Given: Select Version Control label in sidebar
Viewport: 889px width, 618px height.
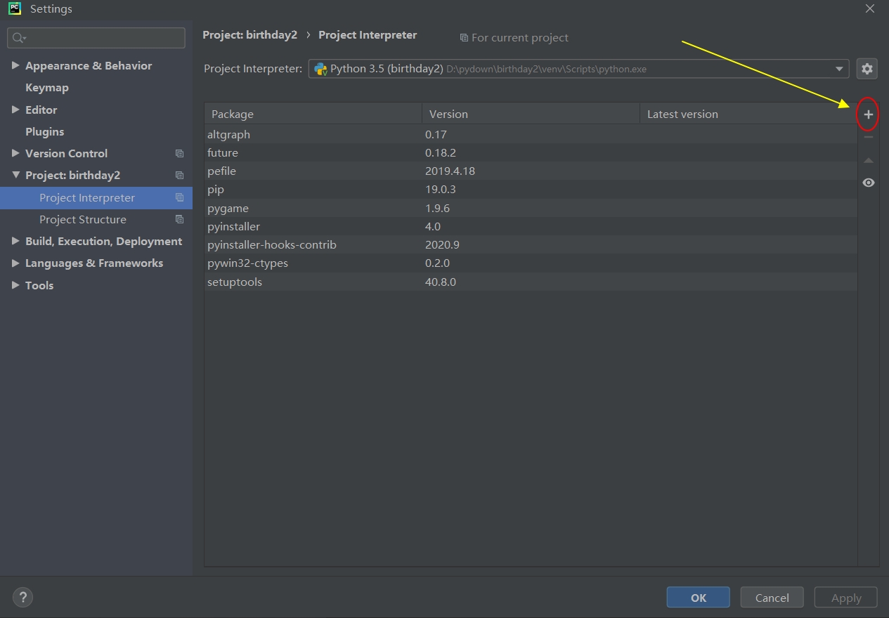Looking at the screenshot, I should (x=66, y=154).
